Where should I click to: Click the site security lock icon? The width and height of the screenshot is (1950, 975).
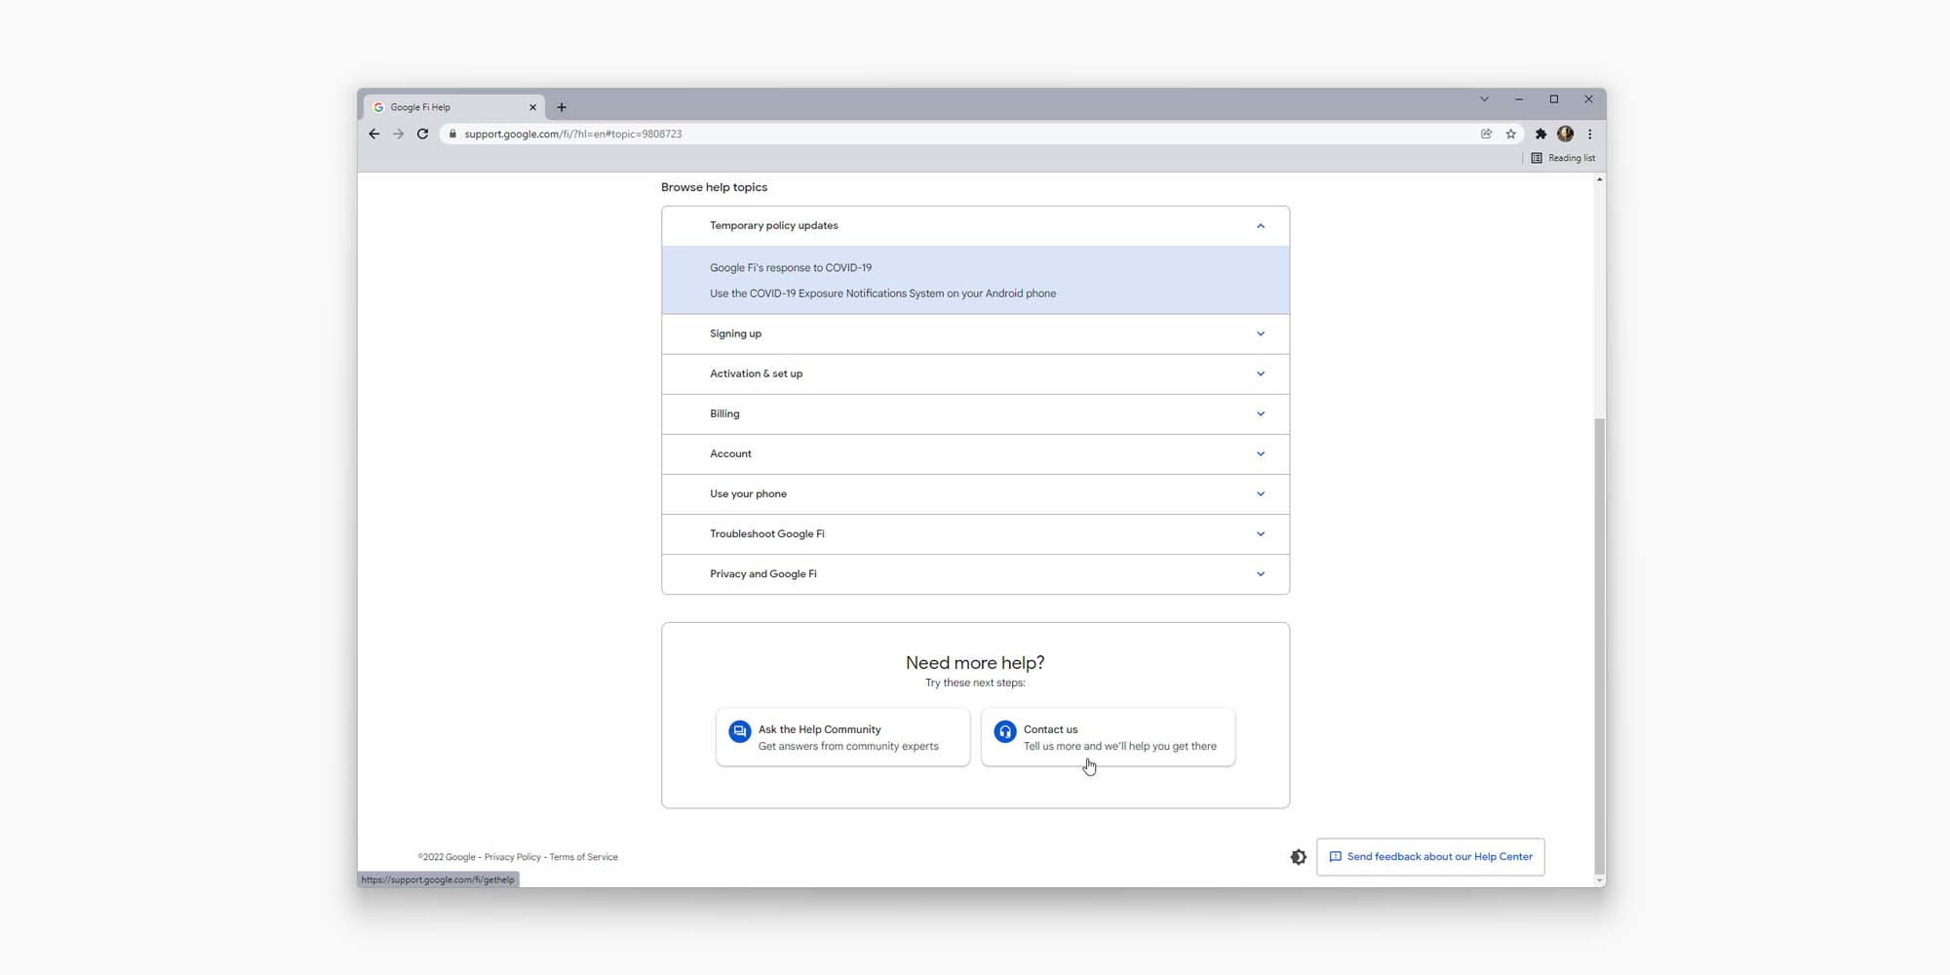coord(452,134)
